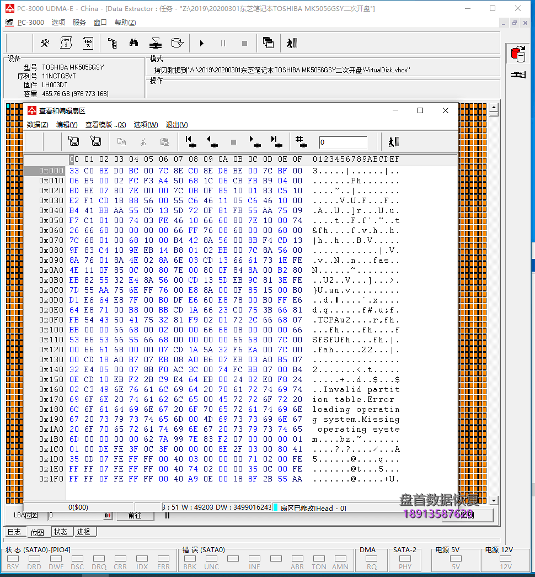
Task: Click the cyan first block in the sector map
Action: pos(8,106)
